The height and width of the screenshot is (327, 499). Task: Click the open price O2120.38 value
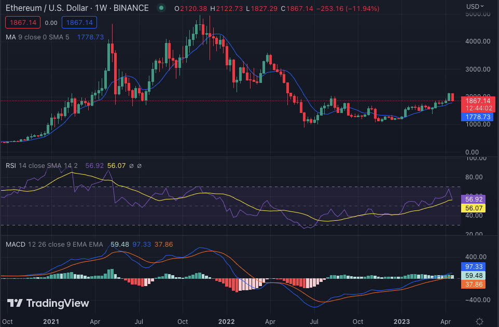pyautogui.click(x=190, y=9)
